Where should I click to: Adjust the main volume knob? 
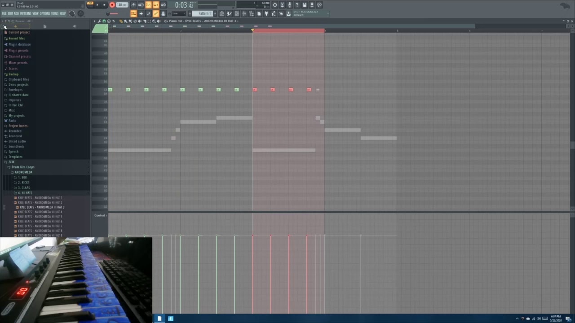(72, 13)
